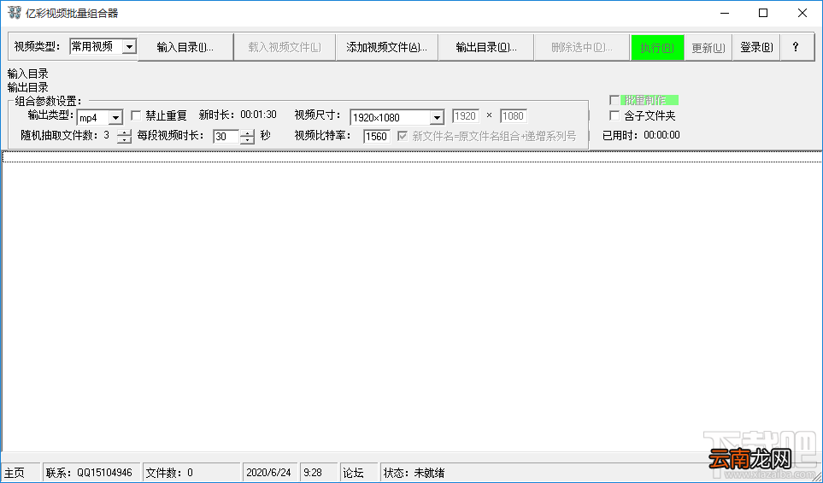Click the 2020/6/24 date in status bar
823x483 pixels.
[x=270, y=473]
